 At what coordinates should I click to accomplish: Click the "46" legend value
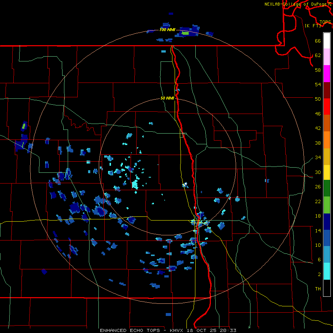pyautogui.click(x=318, y=114)
